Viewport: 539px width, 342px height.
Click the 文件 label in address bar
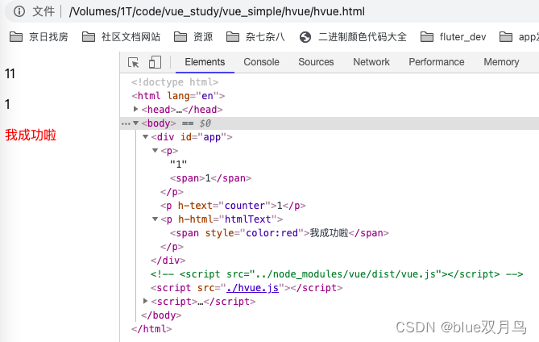click(x=44, y=11)
